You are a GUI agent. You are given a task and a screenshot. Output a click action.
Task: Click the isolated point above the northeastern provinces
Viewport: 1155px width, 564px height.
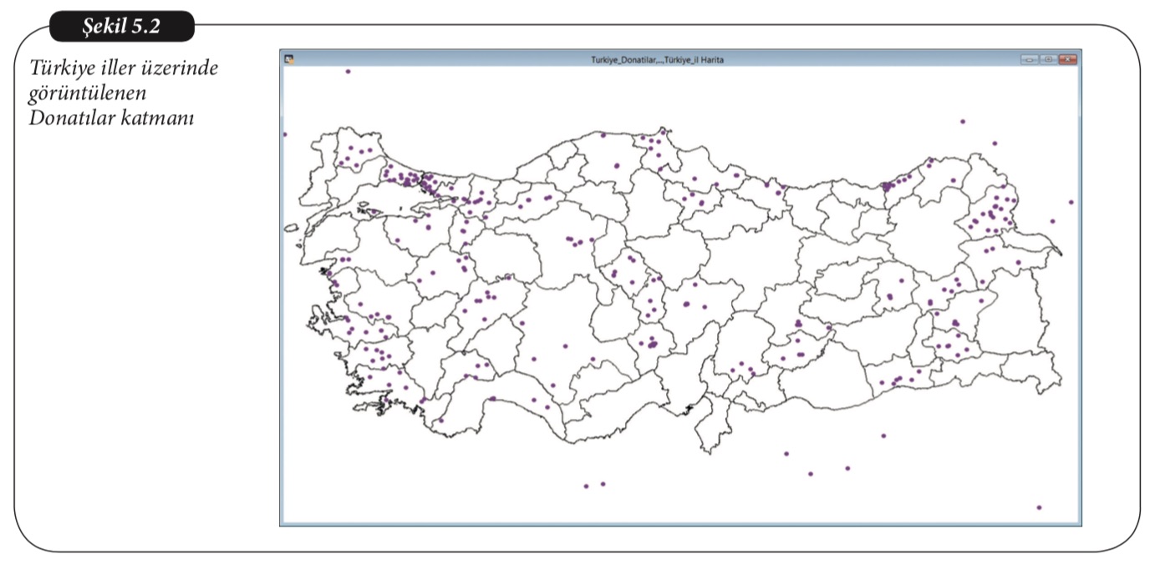(x=963, y=122)
